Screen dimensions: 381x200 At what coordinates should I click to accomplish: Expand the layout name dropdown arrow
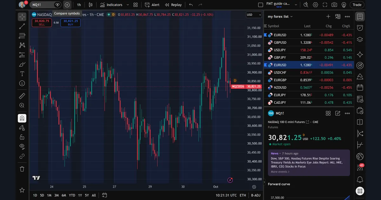pos(296,5)
